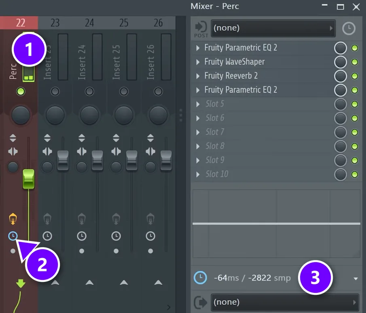Click the Insert 26 phase invert arrows
Image resolution: width=366 pixels, height=313 pixels.
[x=150, y=138]
